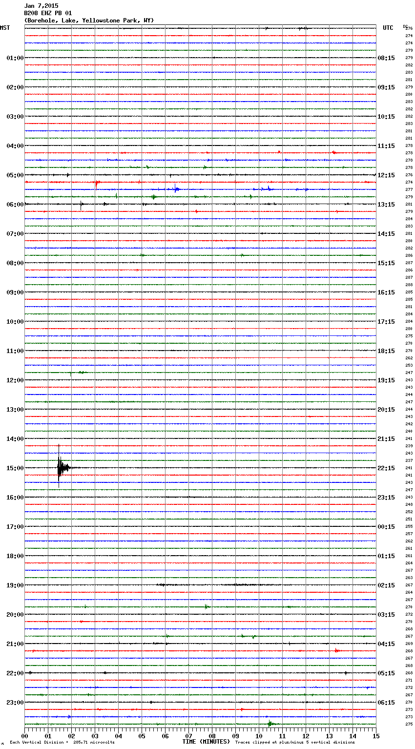Click the 15:15 UTC time label
415x749 pixels.
coord(386,263)
